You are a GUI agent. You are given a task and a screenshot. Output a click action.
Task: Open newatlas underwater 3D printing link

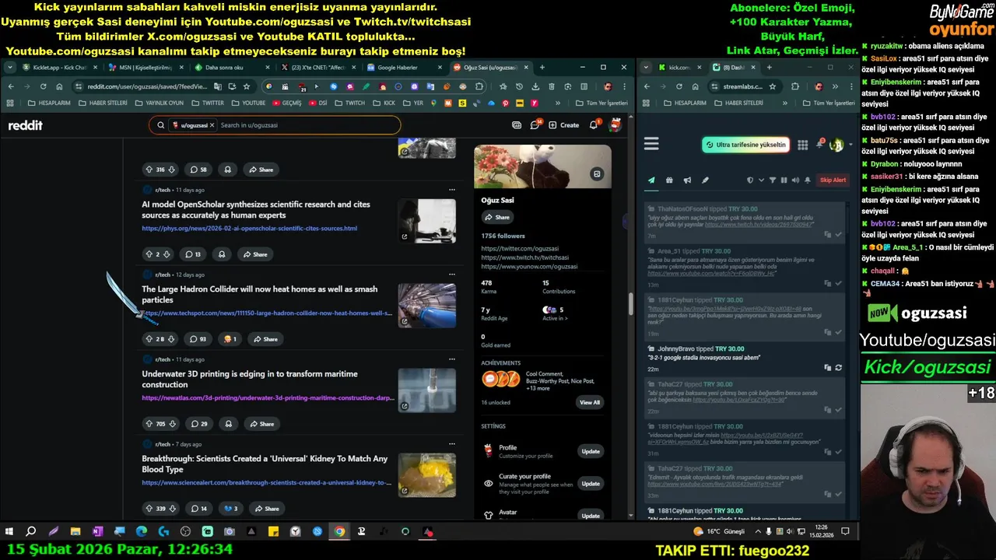point(268,398)
